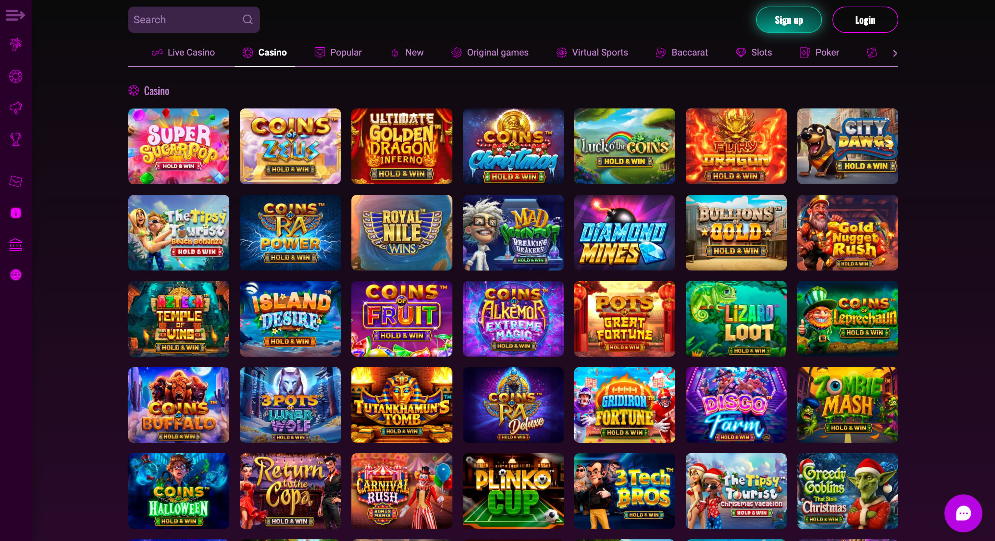Click the Login button

coord(865,20)
